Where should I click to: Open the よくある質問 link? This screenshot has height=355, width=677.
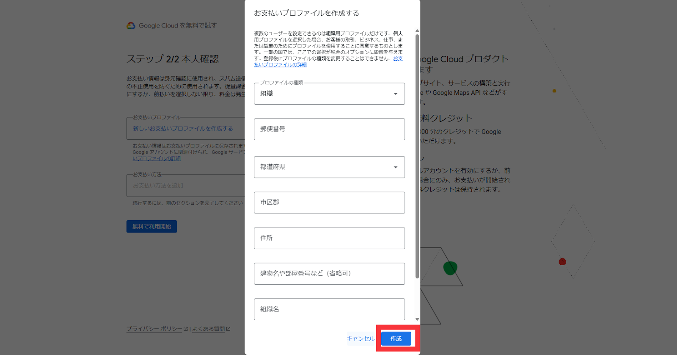[209, 329]
